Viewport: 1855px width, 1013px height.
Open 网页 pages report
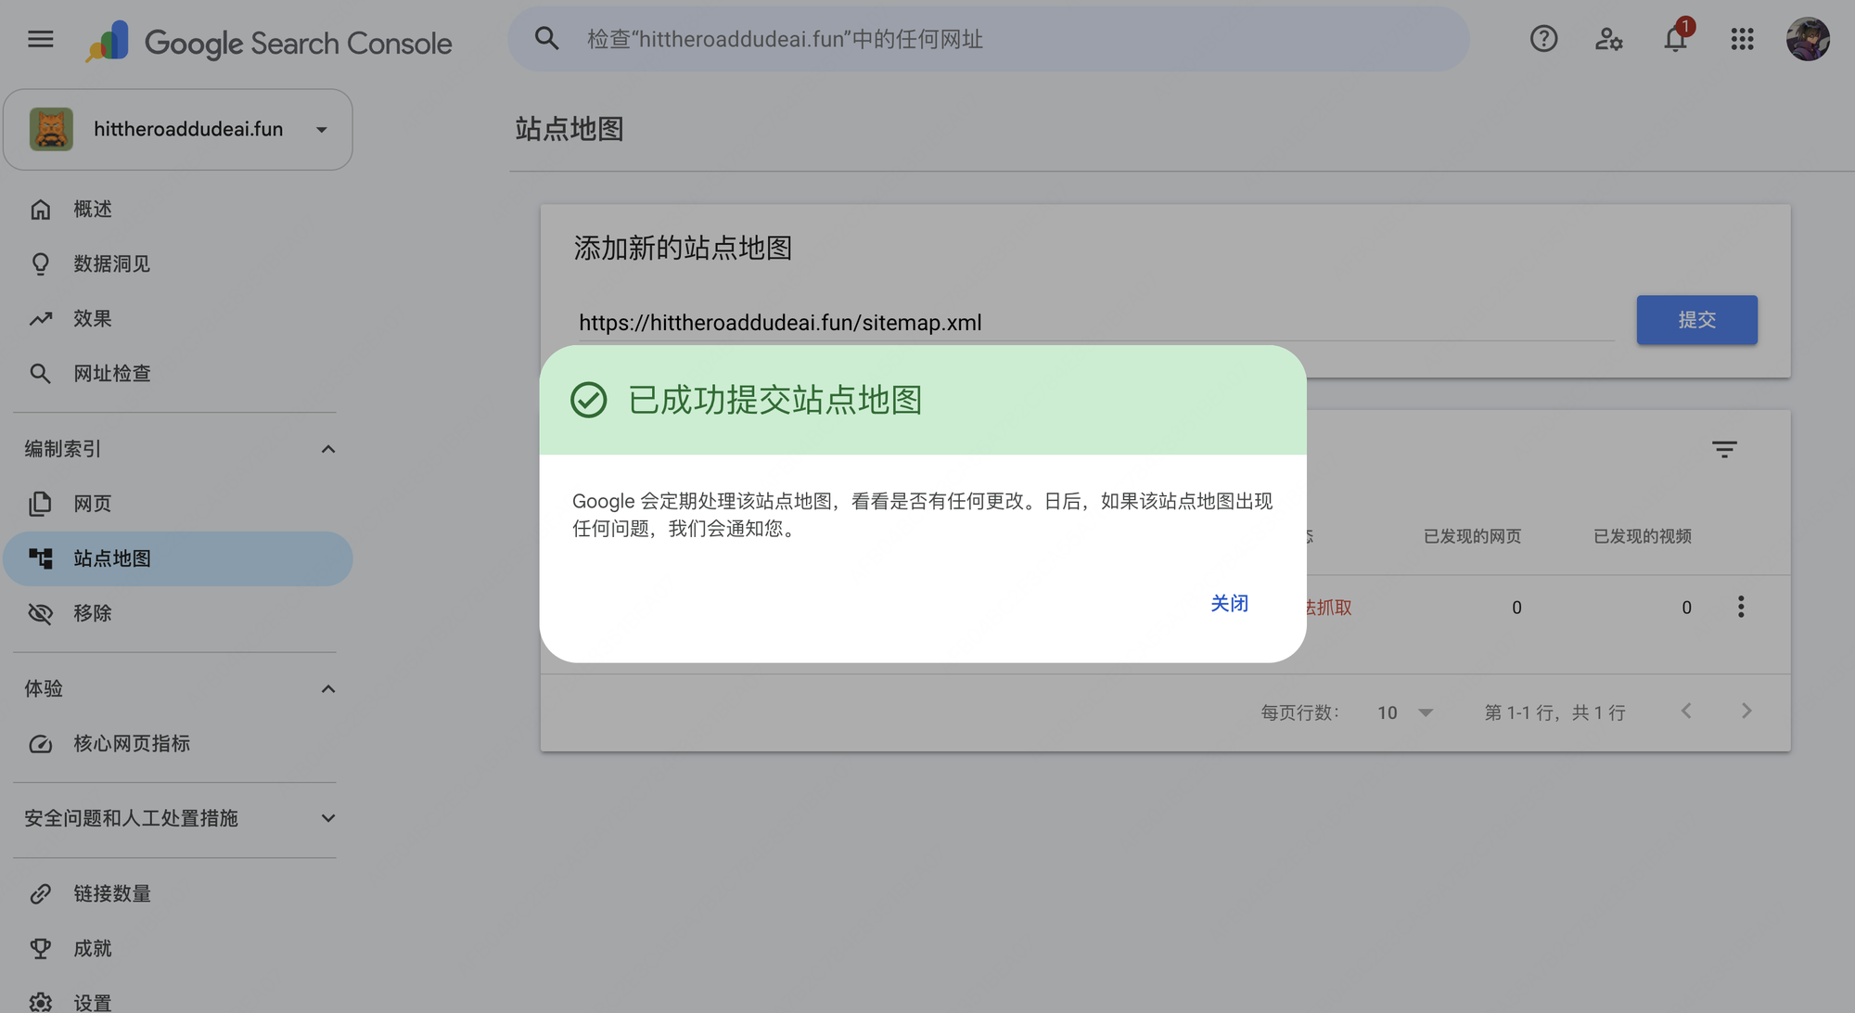(x=176, y=504)
